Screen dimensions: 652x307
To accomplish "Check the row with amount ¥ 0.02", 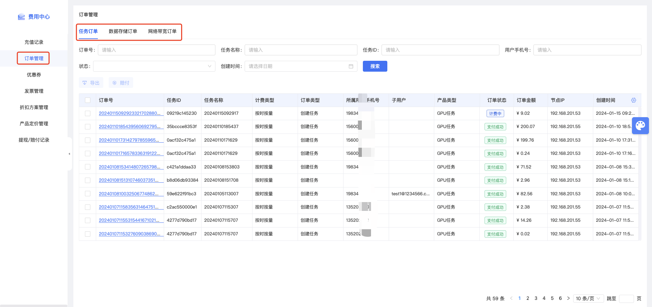I will click(x=88, y=234).
